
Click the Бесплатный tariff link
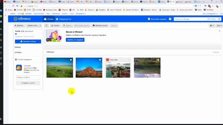pyautogui.click(x=29, y=31)
